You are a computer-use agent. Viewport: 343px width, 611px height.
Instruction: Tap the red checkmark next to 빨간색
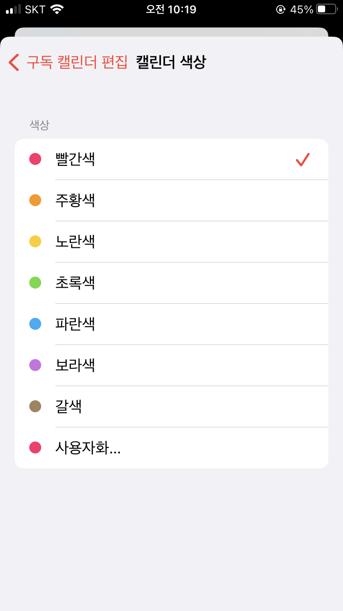(x=302, y=159)
